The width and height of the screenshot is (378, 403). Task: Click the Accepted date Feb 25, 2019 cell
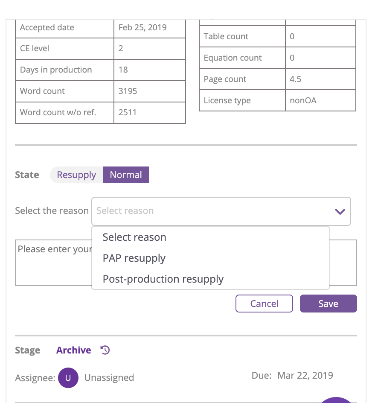click(x=150, y=27)
